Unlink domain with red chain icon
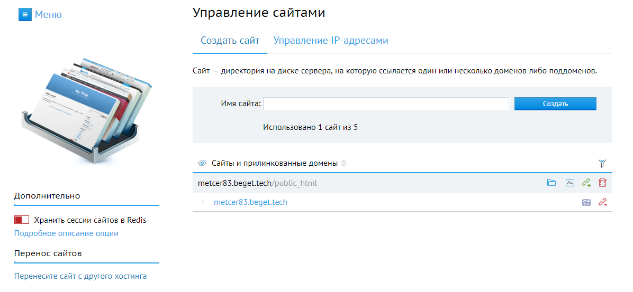 coord(602,202)
